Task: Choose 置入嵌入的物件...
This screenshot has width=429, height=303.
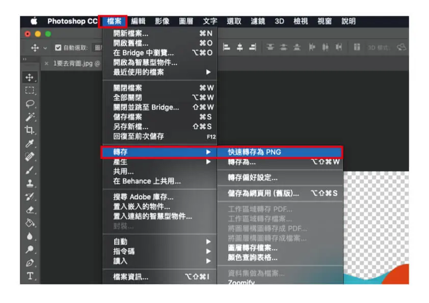Action: pyautogui.click(x=160, y=206)
